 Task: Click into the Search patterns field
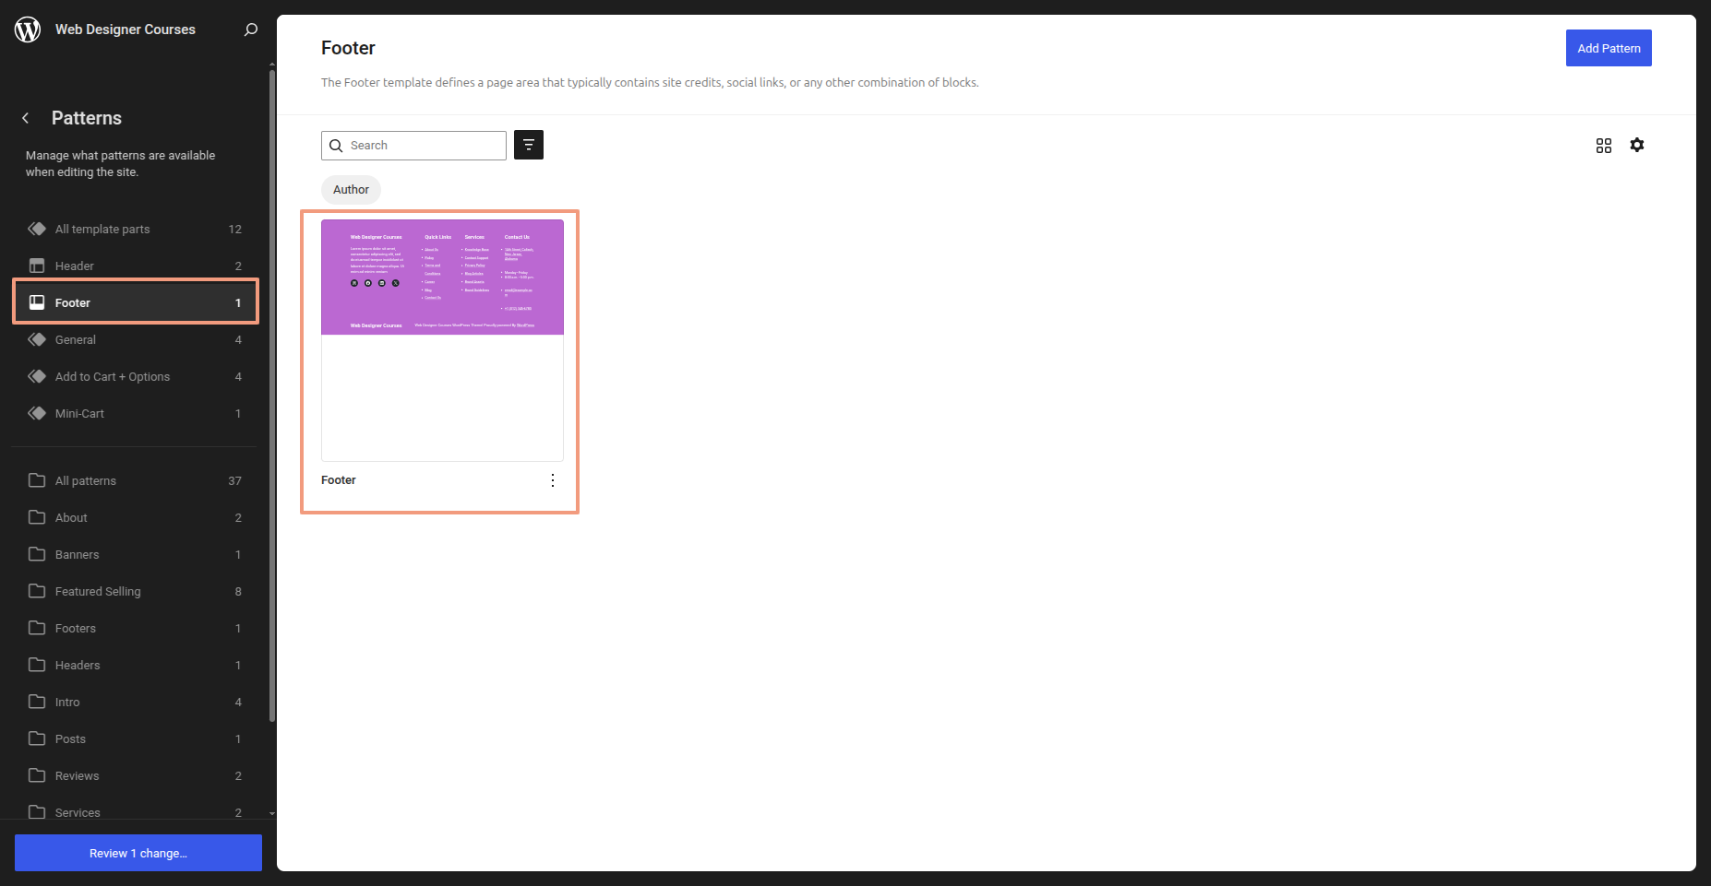(x=425, y=146)
